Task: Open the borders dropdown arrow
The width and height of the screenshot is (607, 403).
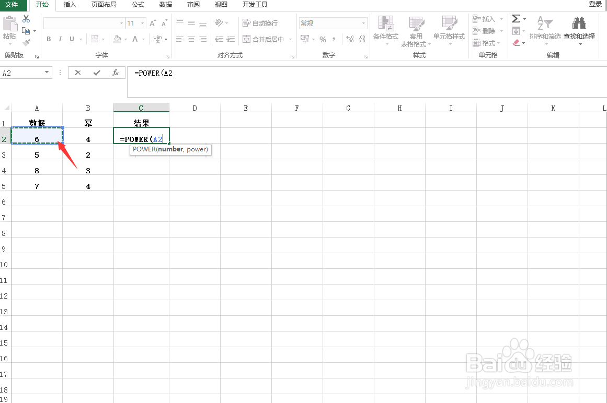Action: click(x=104, y=39)
